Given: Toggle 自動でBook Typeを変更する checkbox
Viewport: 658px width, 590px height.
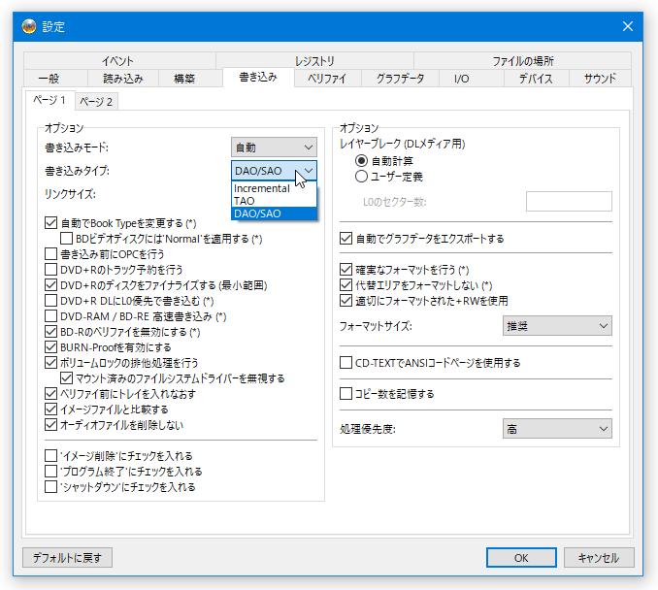Looking at the screenshot, I should pyautogui.click(x=50, y=223).
